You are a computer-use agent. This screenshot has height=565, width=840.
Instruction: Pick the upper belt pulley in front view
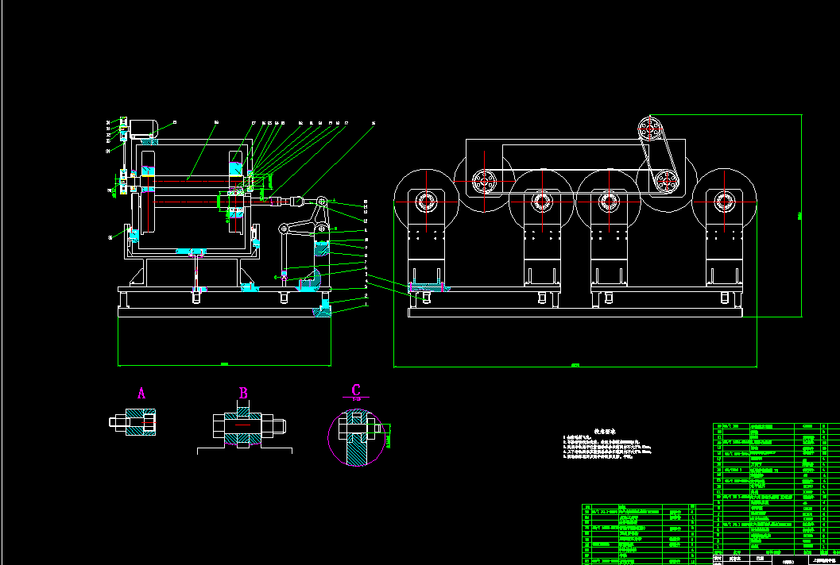click(x=650, y=129)
